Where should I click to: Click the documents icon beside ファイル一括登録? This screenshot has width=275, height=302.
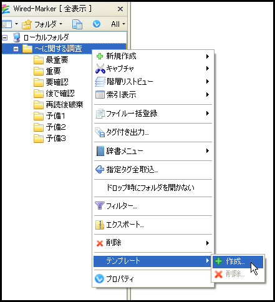tap(100, 114)
